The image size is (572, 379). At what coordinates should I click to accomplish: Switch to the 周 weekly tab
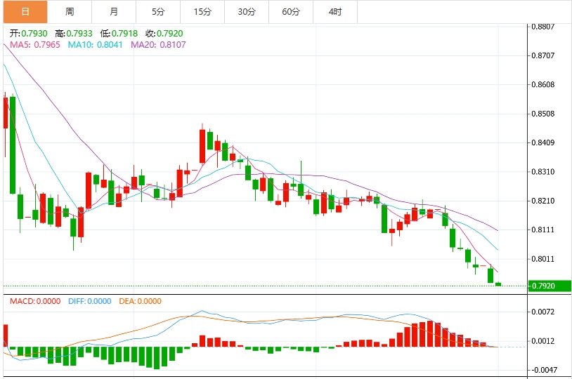click(70, 12)
